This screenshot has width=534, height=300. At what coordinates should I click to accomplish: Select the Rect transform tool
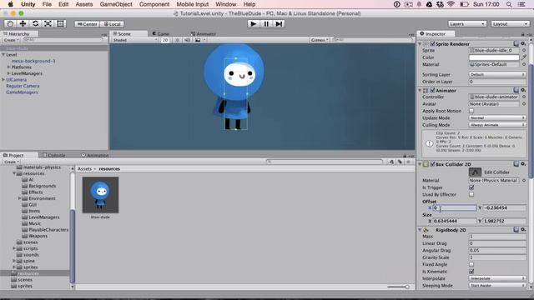pyautogui.click(x=61, y=24)
